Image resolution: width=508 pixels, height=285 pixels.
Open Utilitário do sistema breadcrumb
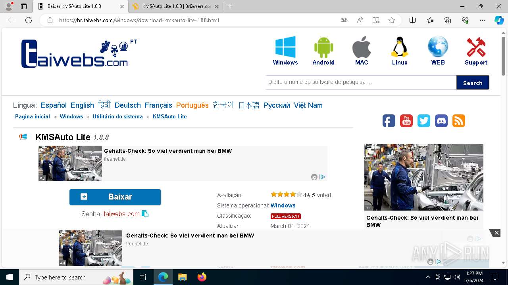coord(118,116)
